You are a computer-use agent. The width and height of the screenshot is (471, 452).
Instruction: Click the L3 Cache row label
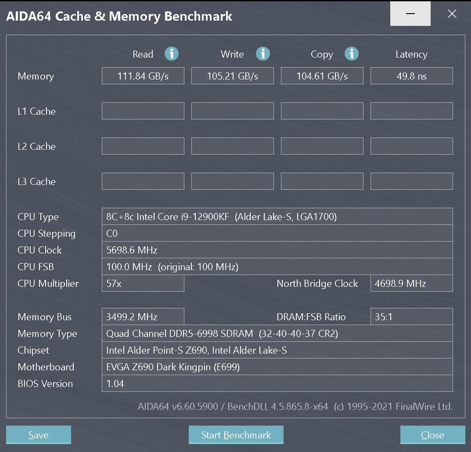(x=37, y=181)
